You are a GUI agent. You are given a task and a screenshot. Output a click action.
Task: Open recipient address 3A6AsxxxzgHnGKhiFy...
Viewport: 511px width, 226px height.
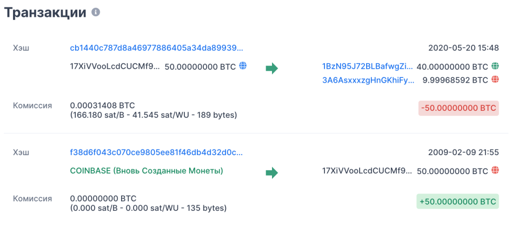pyautogui.click(x=368, y=80)
